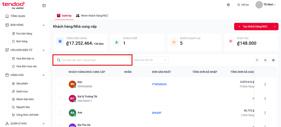This screenshot has height=127, width=281.
Task: Collapse the sidebar with the panel icon
Action: [44, 6]
